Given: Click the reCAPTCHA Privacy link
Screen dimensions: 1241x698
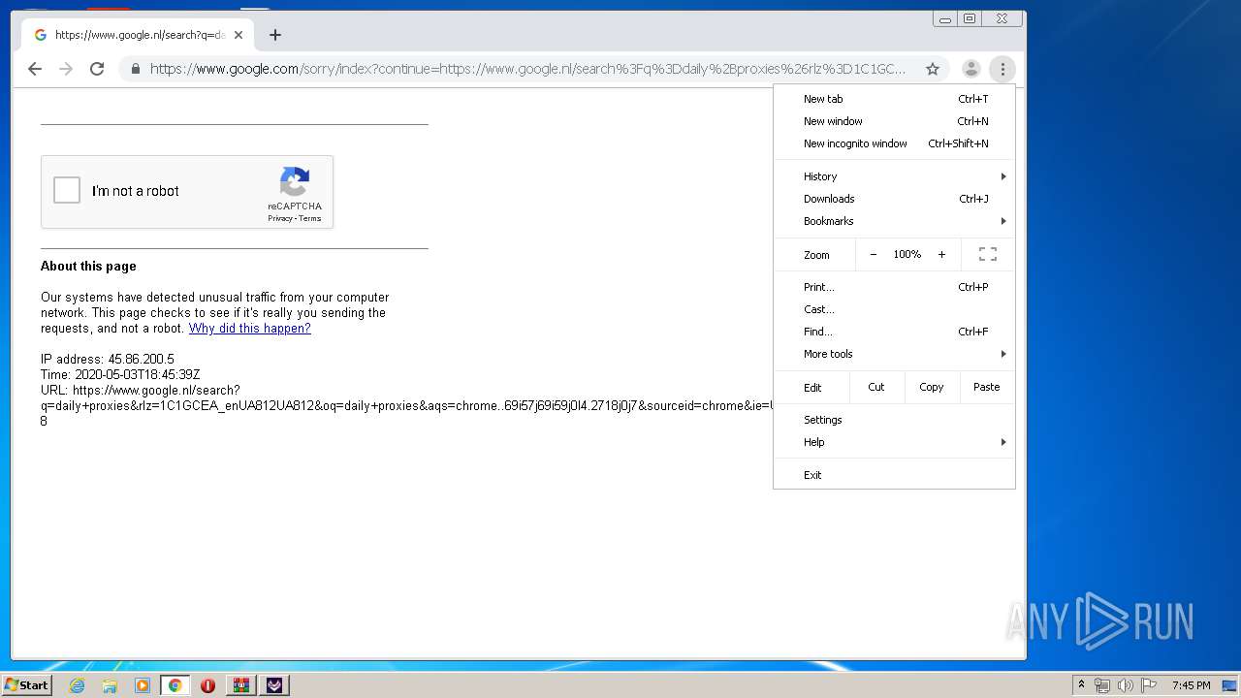Looking at the screenshot, I should (x=280, y=218).
